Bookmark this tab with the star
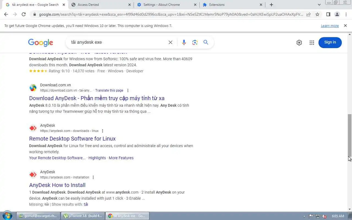 tap(317, 14)
